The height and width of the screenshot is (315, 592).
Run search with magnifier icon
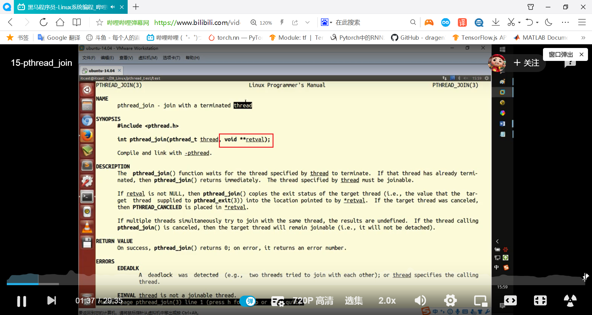click(413, 22)
